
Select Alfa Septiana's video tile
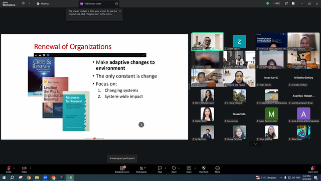tap(303, 41)
